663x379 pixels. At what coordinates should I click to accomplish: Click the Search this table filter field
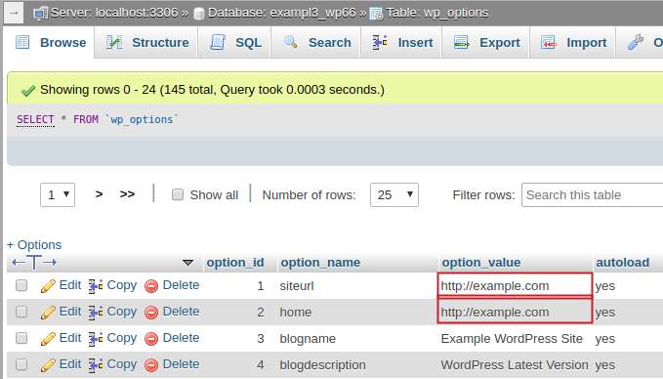coord(592,194)
